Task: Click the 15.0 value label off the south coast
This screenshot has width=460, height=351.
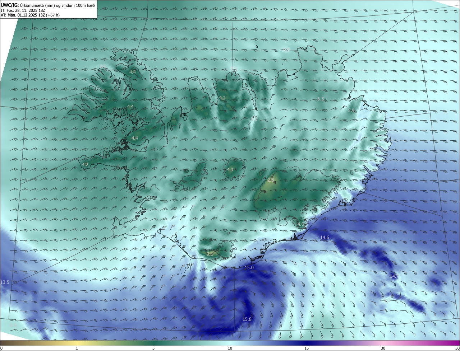Action: [x=249, y=268]
